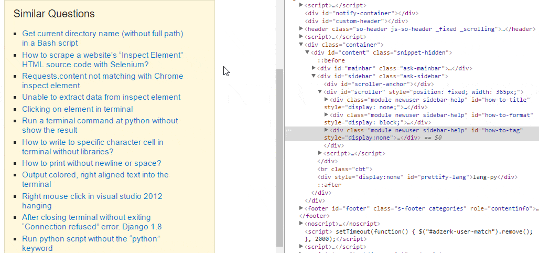Select the br class cbt line

coord(345,169)
